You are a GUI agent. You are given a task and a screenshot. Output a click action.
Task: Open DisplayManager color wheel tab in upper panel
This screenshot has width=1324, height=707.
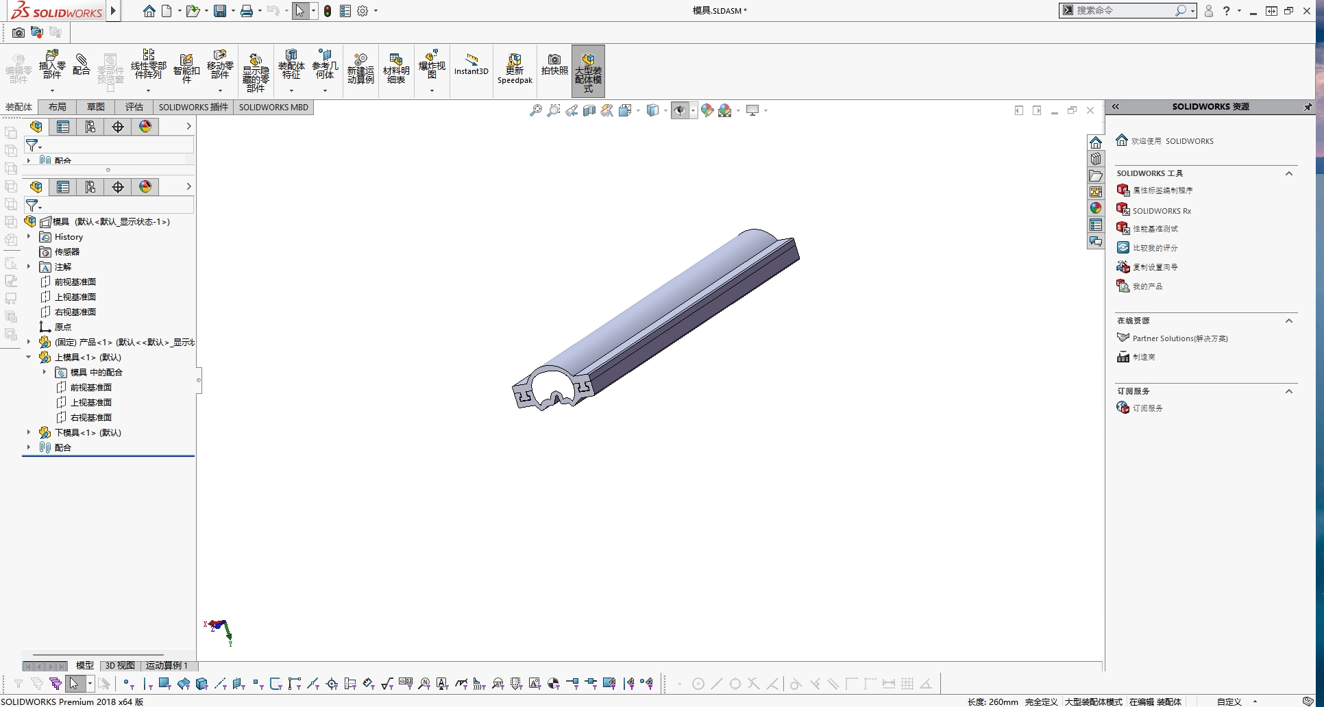point(145,127)
